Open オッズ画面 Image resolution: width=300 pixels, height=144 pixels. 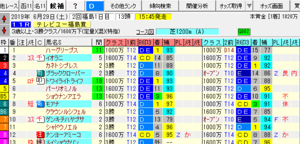271,6
